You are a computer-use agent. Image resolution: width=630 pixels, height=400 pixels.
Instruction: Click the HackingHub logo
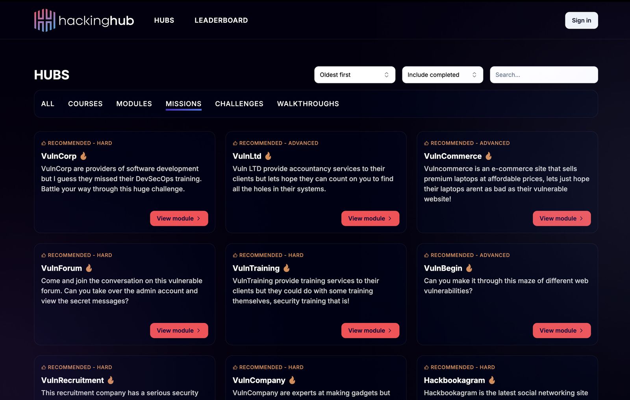click(x=84, y=20)
